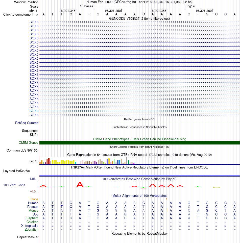Select the Rhesus alignment row label
Image resolution: width=240 pixels, height=243 pixels.
33,207
